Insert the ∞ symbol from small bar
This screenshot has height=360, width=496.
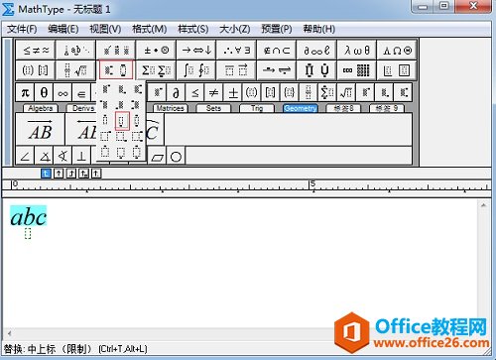coord(62,92)
